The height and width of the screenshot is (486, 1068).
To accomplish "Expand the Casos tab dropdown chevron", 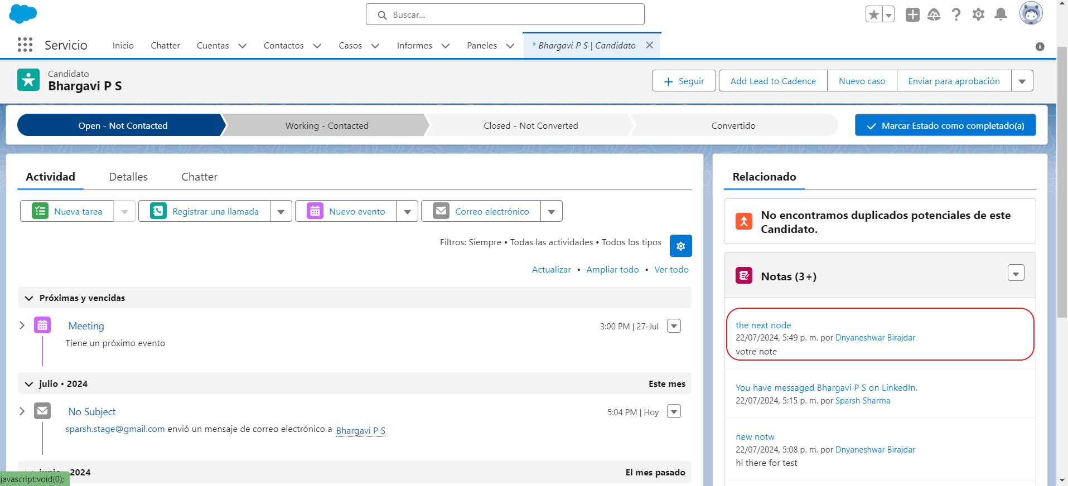I will pos(375,46).
